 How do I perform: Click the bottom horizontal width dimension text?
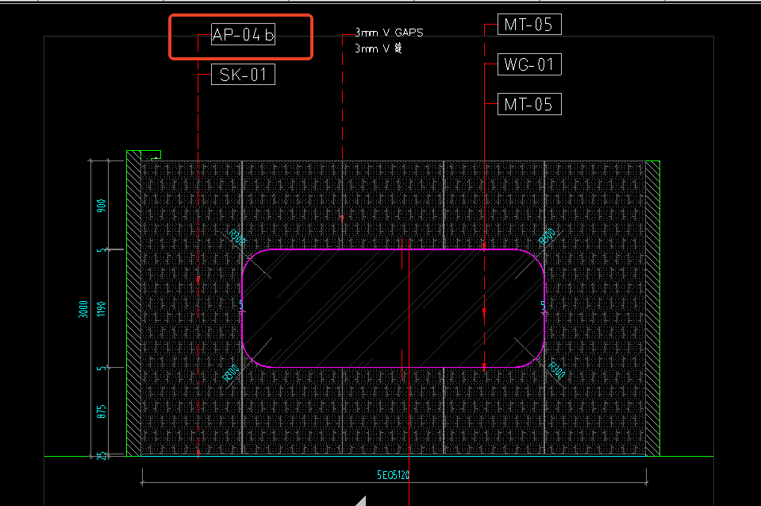coord(393,475)
